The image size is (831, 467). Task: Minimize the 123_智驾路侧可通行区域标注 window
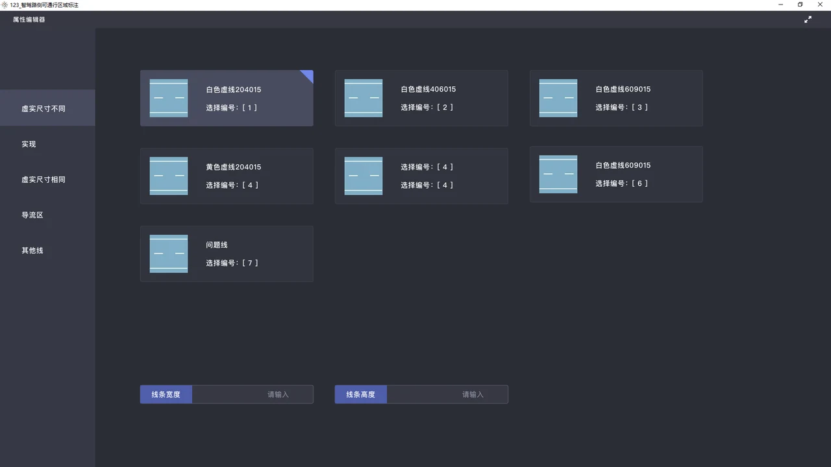coord(780,5)
